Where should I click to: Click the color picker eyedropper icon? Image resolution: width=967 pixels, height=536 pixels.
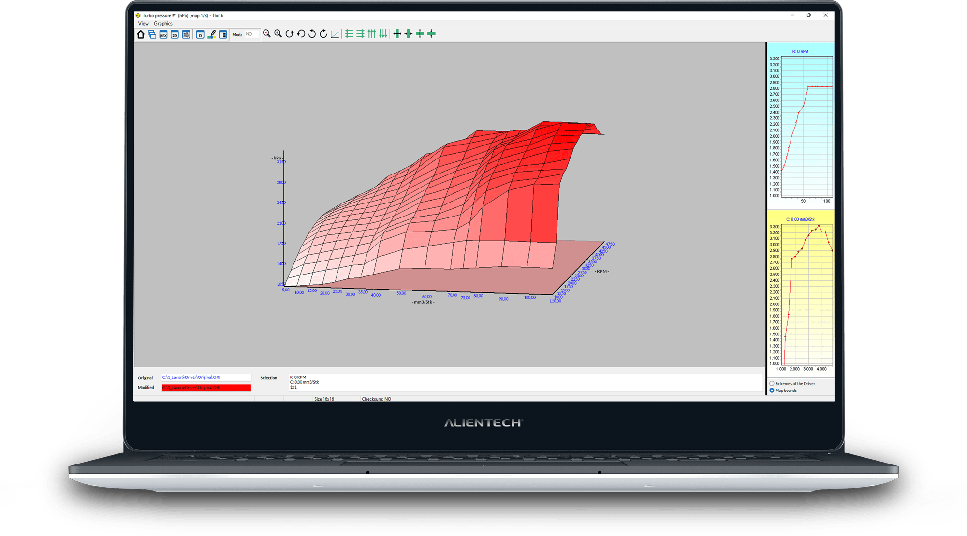click(x=212, y=34)
